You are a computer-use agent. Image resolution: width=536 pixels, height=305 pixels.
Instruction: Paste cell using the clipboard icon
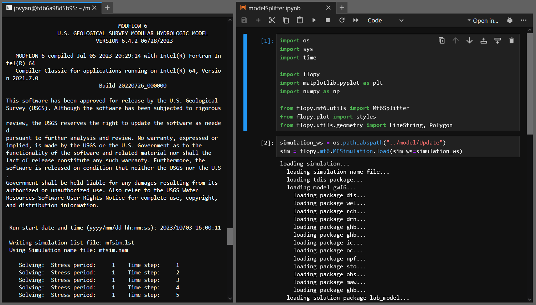coord(300,20)
